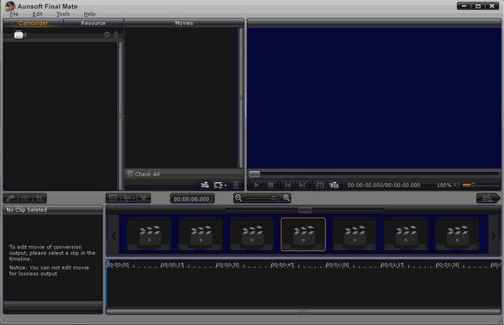
Task: Click the snapshot camera icon
Action: (x=319, y=186)
